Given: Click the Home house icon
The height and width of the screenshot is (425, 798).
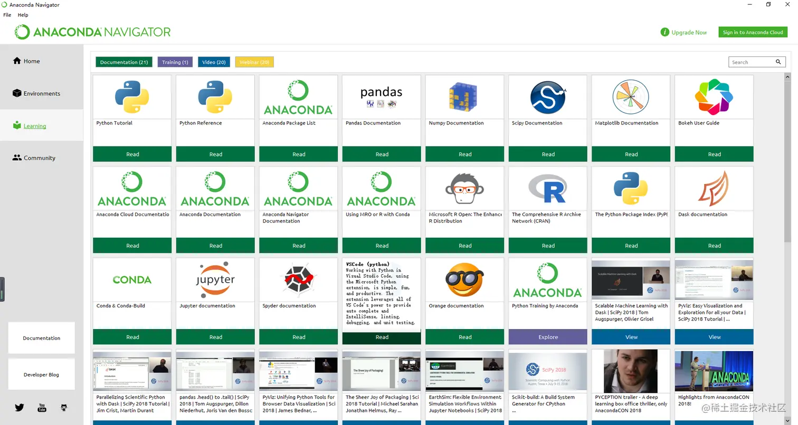Looking at the screenshot, I should 17,61.
